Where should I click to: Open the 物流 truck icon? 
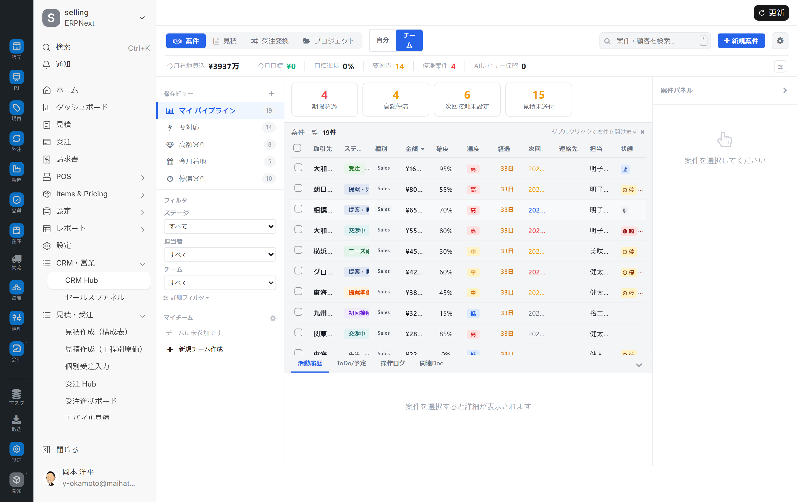[x=16, y=259]
